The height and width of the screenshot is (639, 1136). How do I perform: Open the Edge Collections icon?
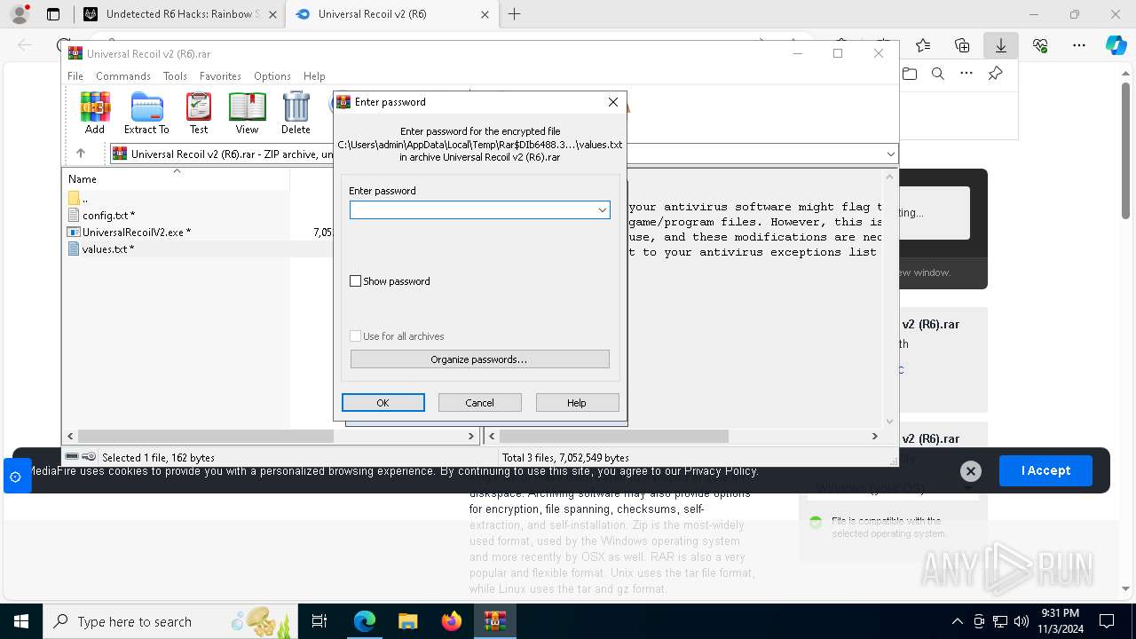pos(962,45)
